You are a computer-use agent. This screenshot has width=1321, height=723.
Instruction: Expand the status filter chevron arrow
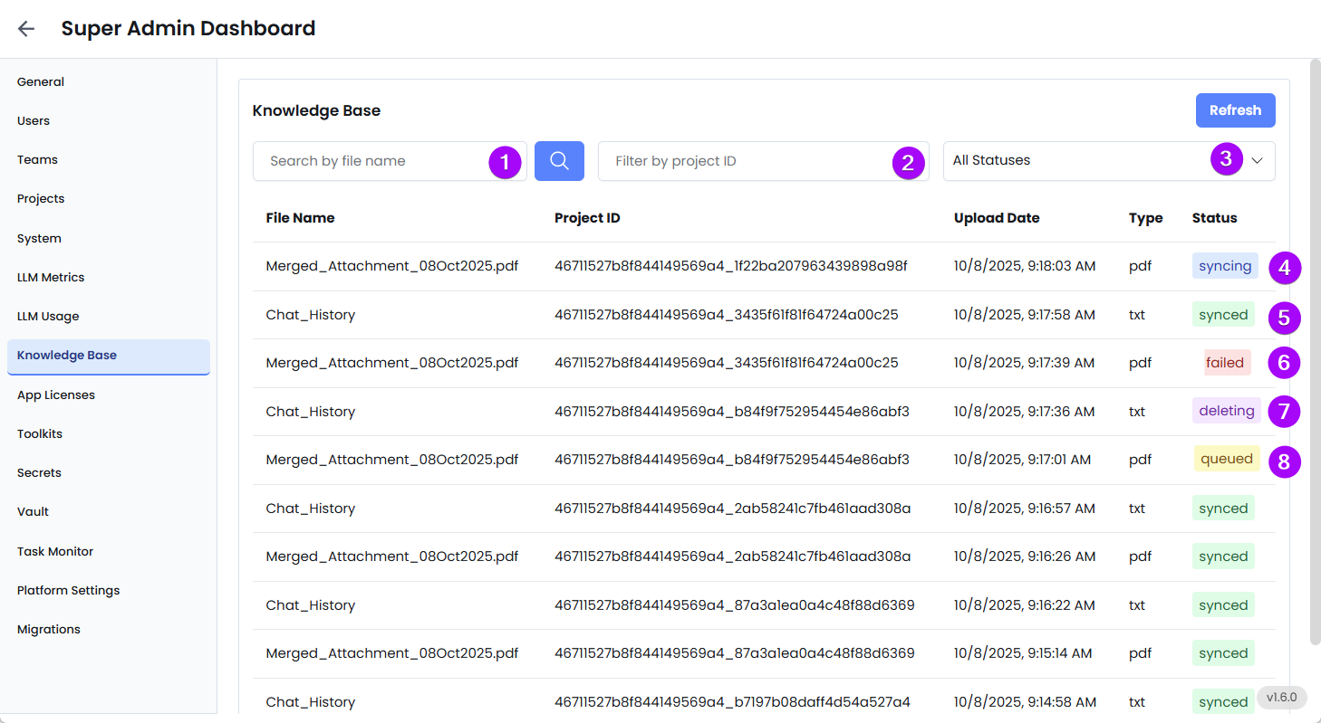click(x=1257, y=161)
